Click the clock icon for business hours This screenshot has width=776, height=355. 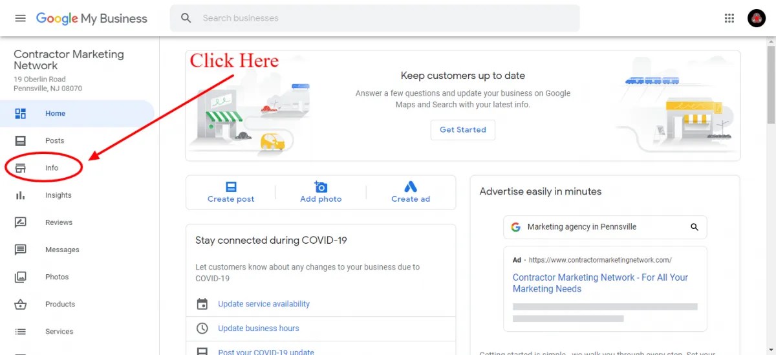(202, 328)
